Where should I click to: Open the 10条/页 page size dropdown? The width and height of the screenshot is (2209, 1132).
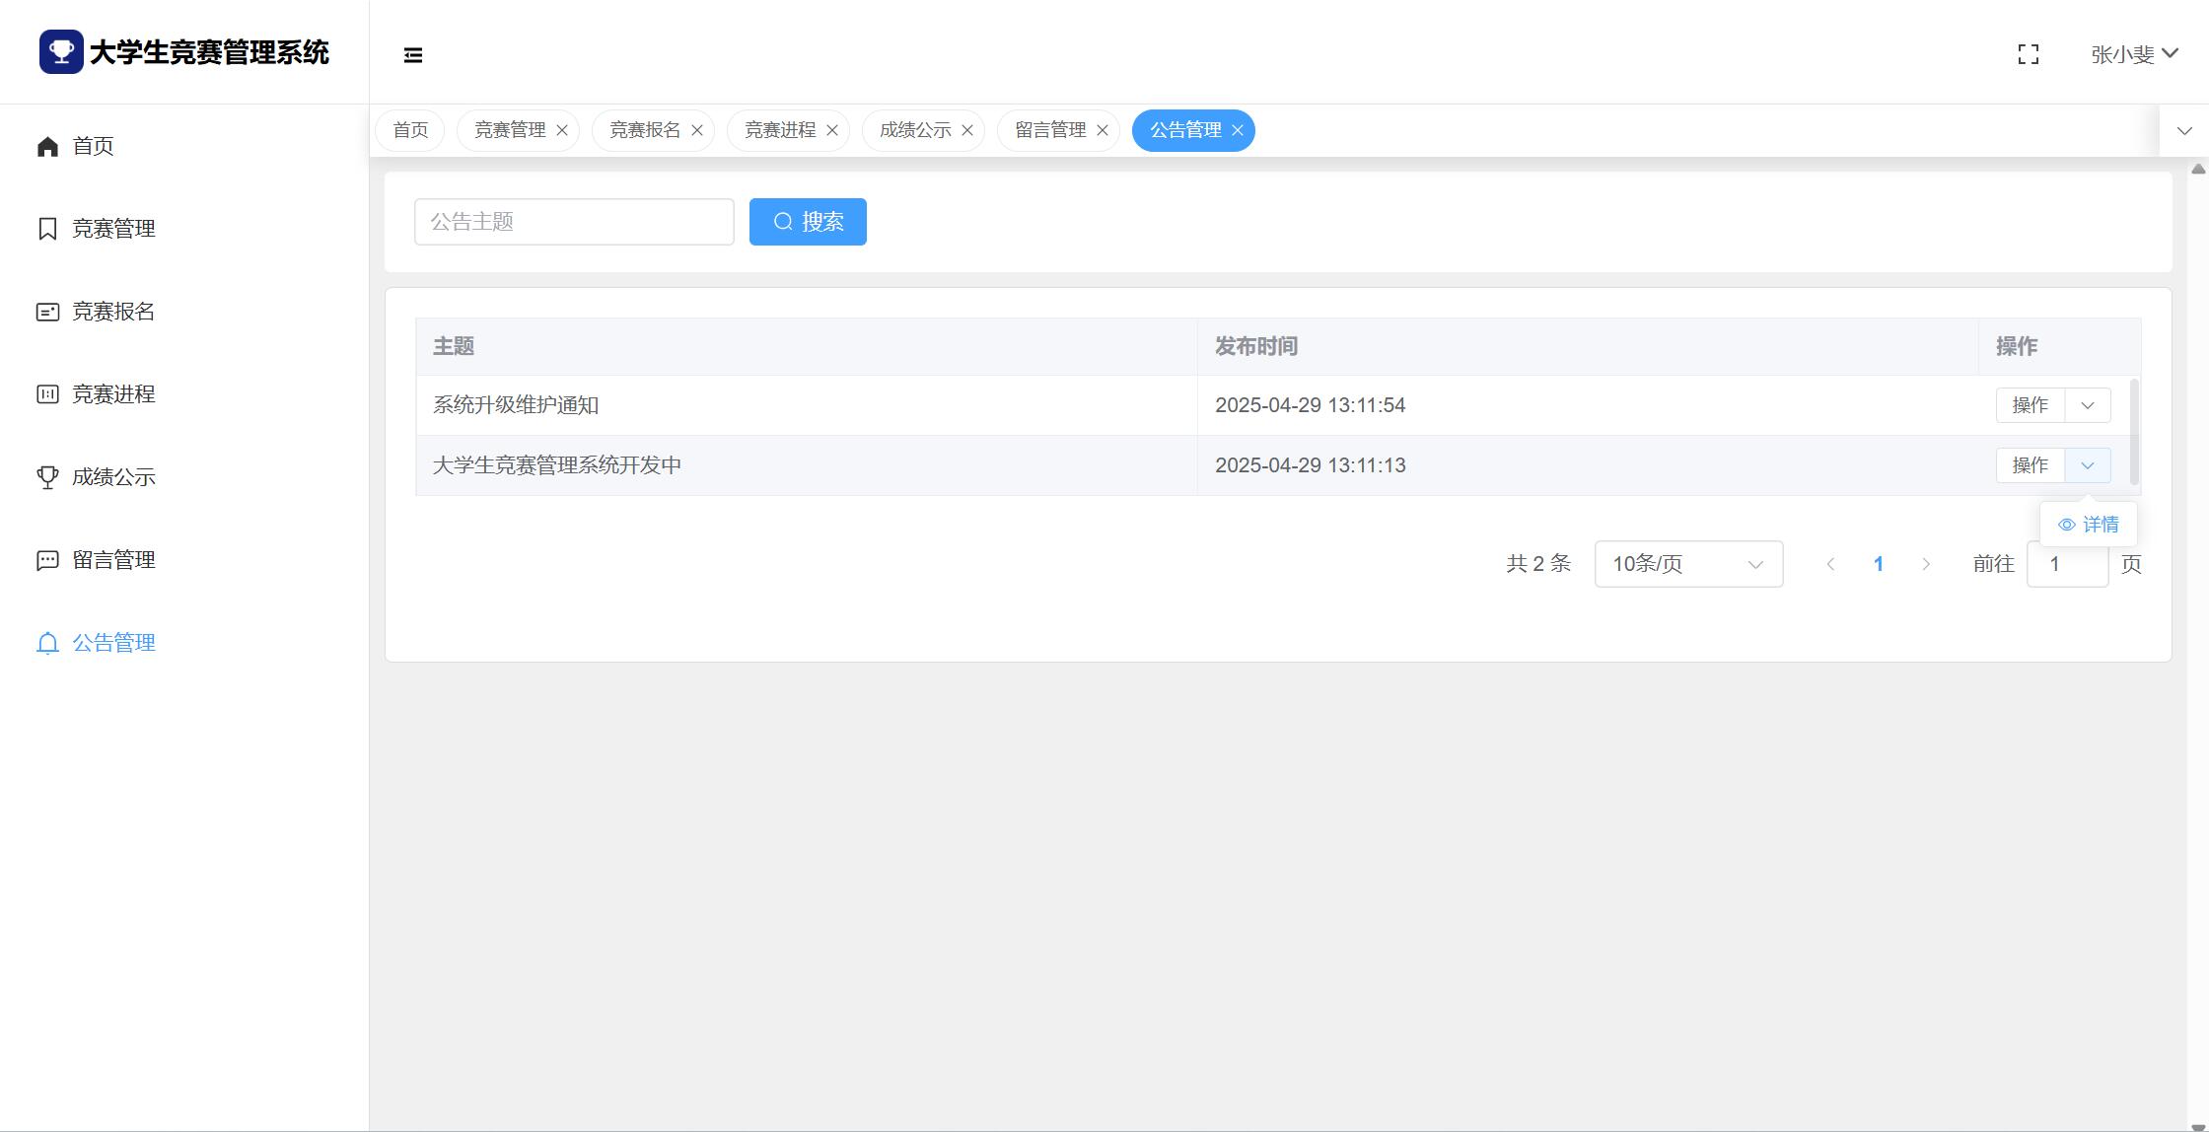[1687, 564]
